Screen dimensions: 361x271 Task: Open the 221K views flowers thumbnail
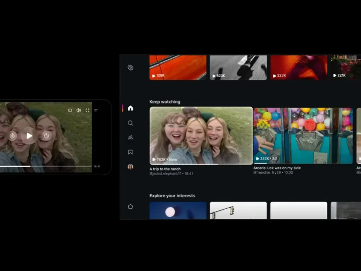[346, 68]
